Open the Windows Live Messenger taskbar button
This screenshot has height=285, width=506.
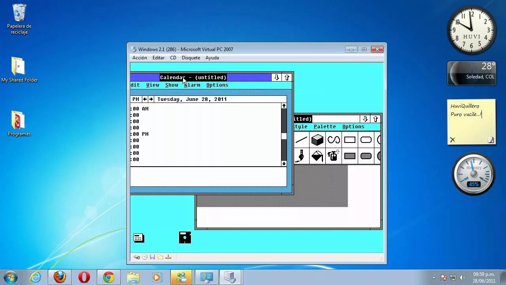181,277
